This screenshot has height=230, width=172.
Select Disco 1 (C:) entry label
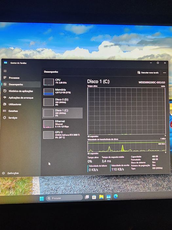coord(62,110)
